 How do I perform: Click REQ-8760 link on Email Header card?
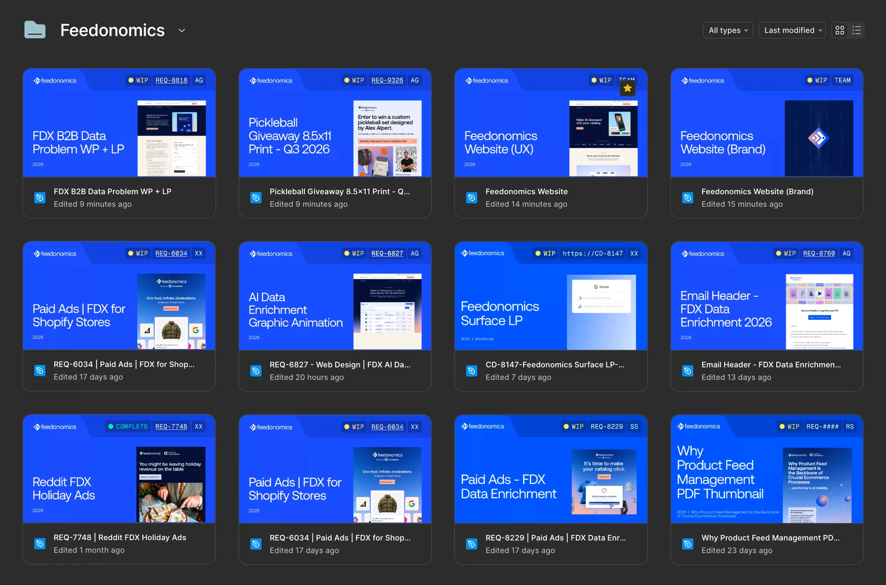click(819, 253)
